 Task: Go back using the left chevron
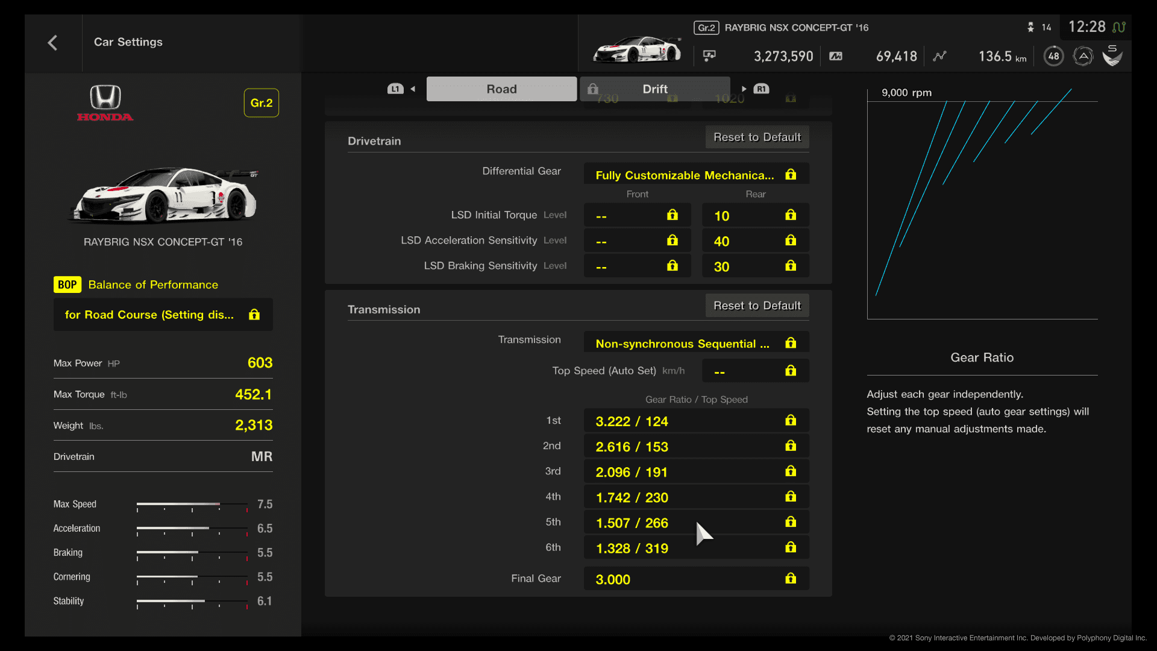click(52, 42)
